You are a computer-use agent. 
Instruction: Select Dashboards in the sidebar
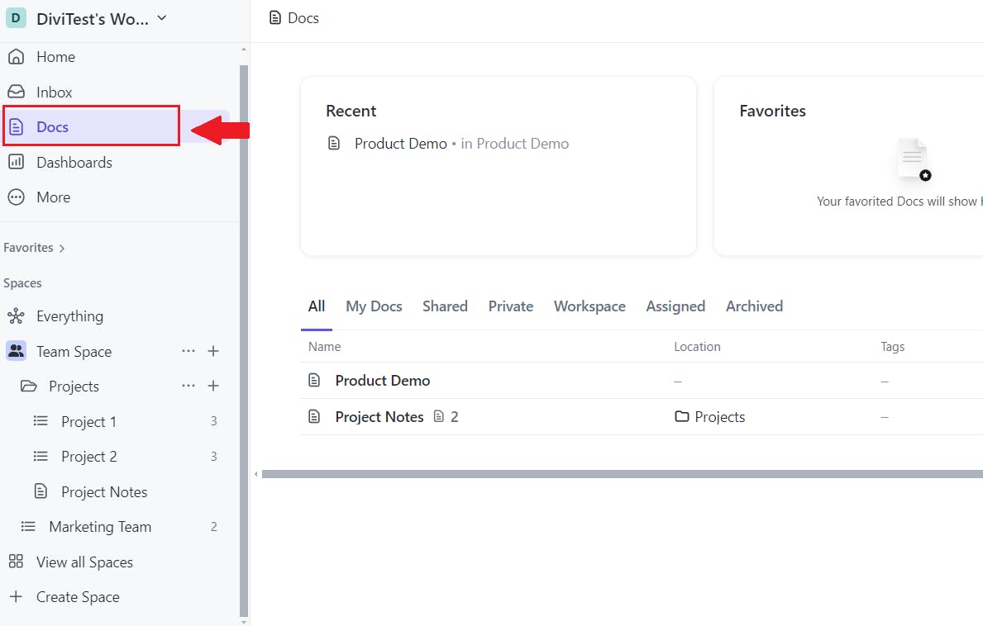[74, 162]
